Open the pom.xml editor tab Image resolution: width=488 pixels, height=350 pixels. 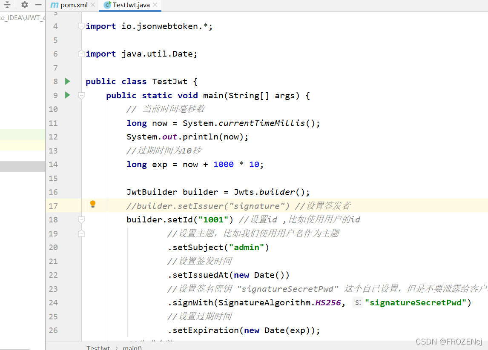coord(74,5)
